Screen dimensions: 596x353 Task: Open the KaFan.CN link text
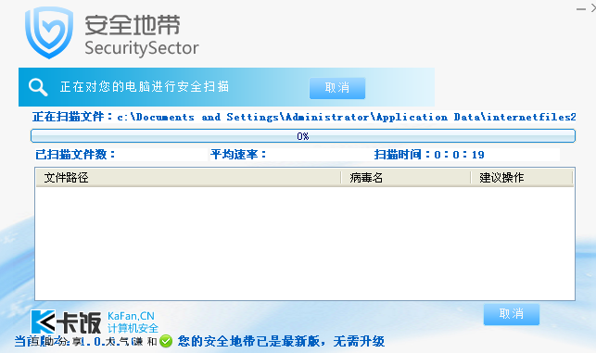tap(131, 316)
